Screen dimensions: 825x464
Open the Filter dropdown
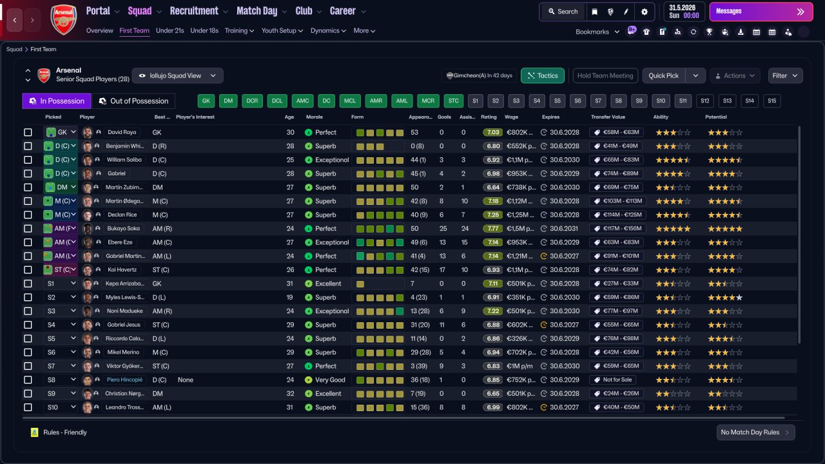[x=785, y=75]
